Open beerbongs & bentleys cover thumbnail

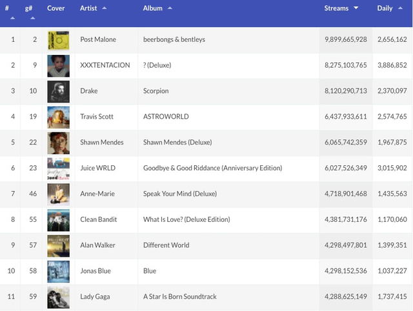59,40
